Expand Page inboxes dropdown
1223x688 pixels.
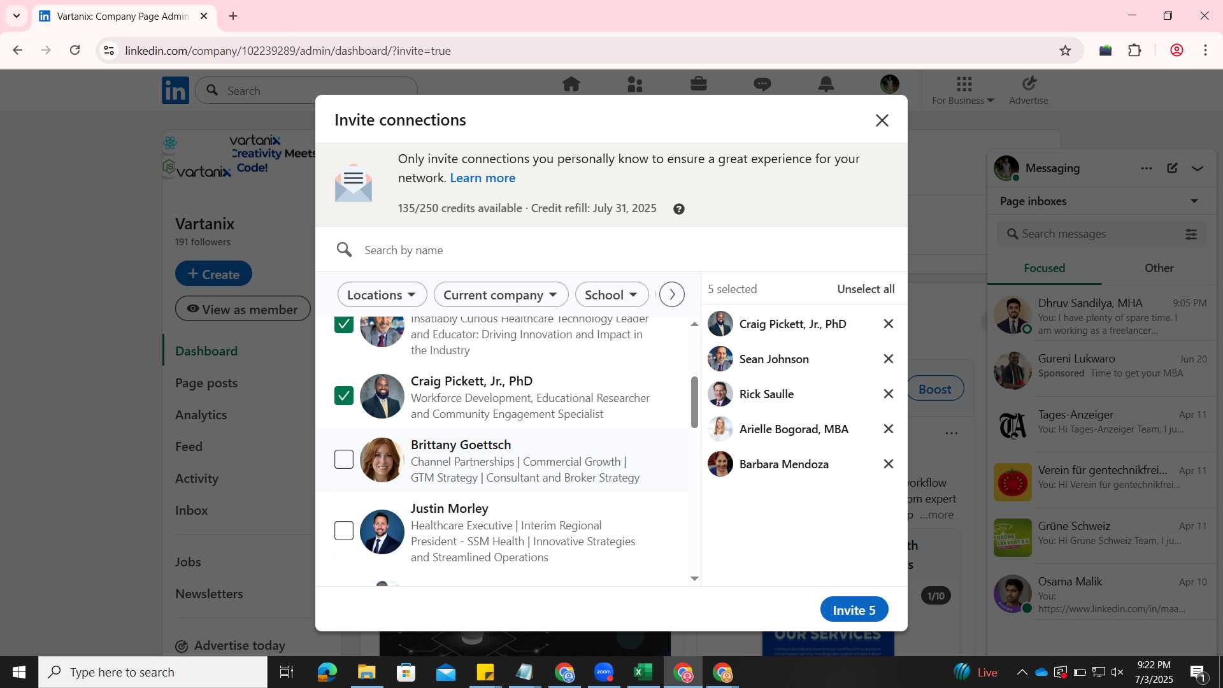tap(1194, 201)
